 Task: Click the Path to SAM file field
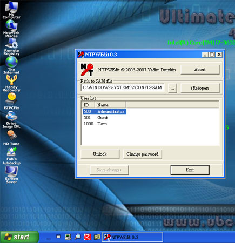(x=123, y=88)
